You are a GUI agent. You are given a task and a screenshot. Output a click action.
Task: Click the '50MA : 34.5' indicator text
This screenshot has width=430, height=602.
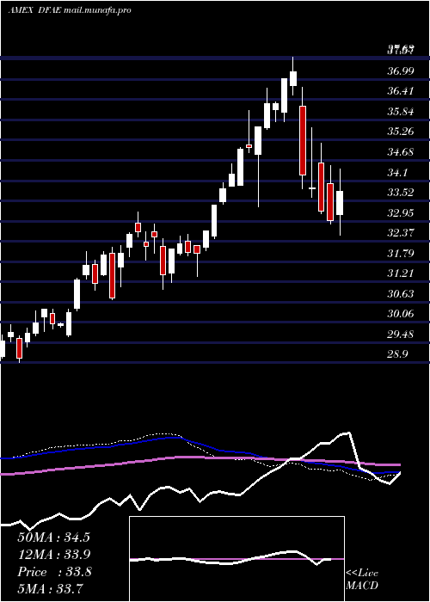[53, 537]
